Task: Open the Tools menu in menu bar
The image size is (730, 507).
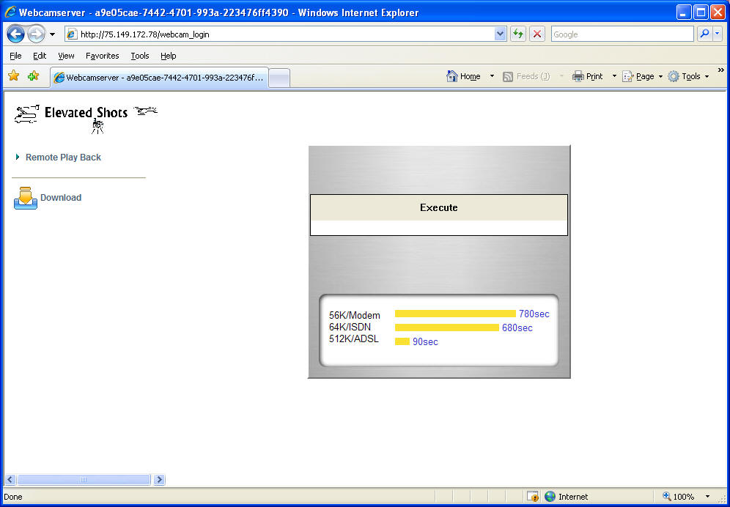Action: pyautogui.click(x=140, y=56)
